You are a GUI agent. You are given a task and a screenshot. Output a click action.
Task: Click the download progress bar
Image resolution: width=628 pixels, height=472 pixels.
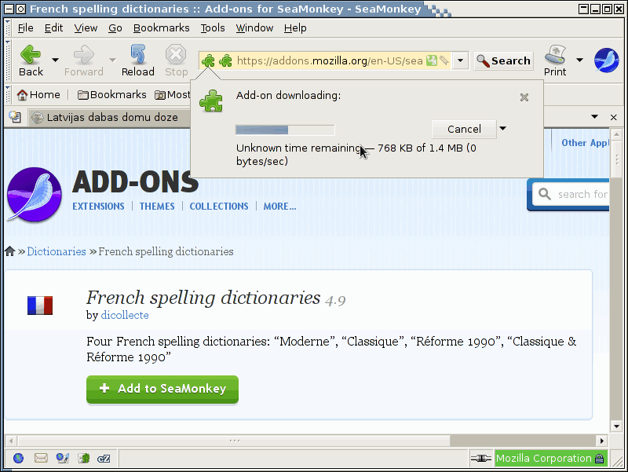tap(285, 130)
